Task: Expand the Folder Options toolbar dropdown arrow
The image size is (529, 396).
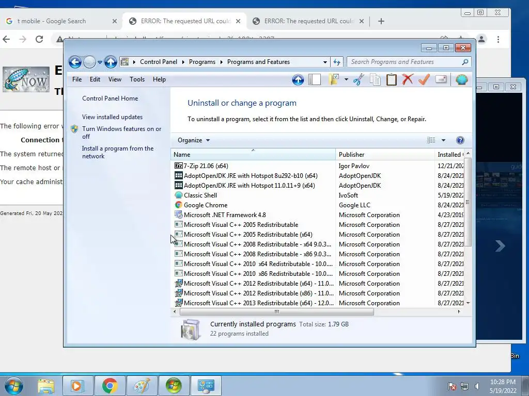Action: pyautogui.click(x=346, y=79)
